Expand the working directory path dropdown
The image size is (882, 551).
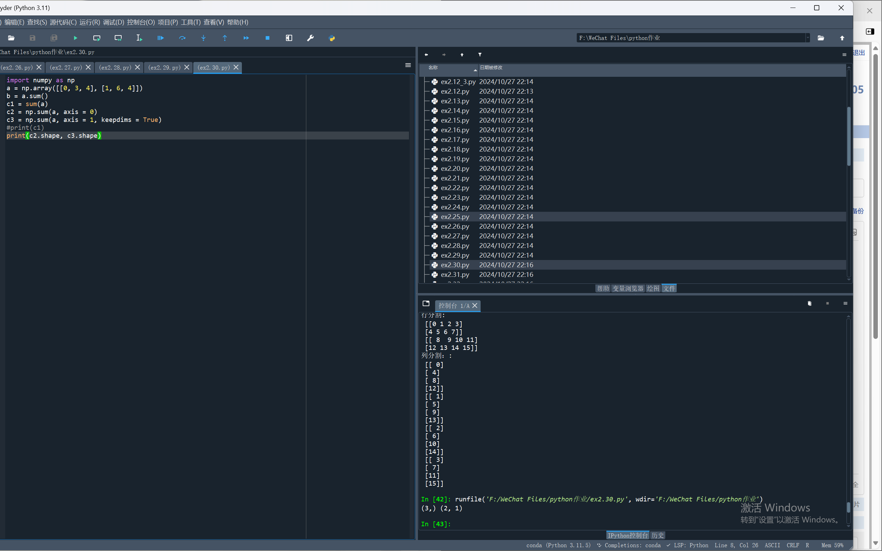pos(807,38)
